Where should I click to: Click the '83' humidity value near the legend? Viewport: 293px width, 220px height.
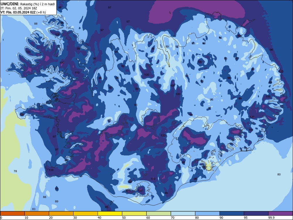[x=34, y=209]
